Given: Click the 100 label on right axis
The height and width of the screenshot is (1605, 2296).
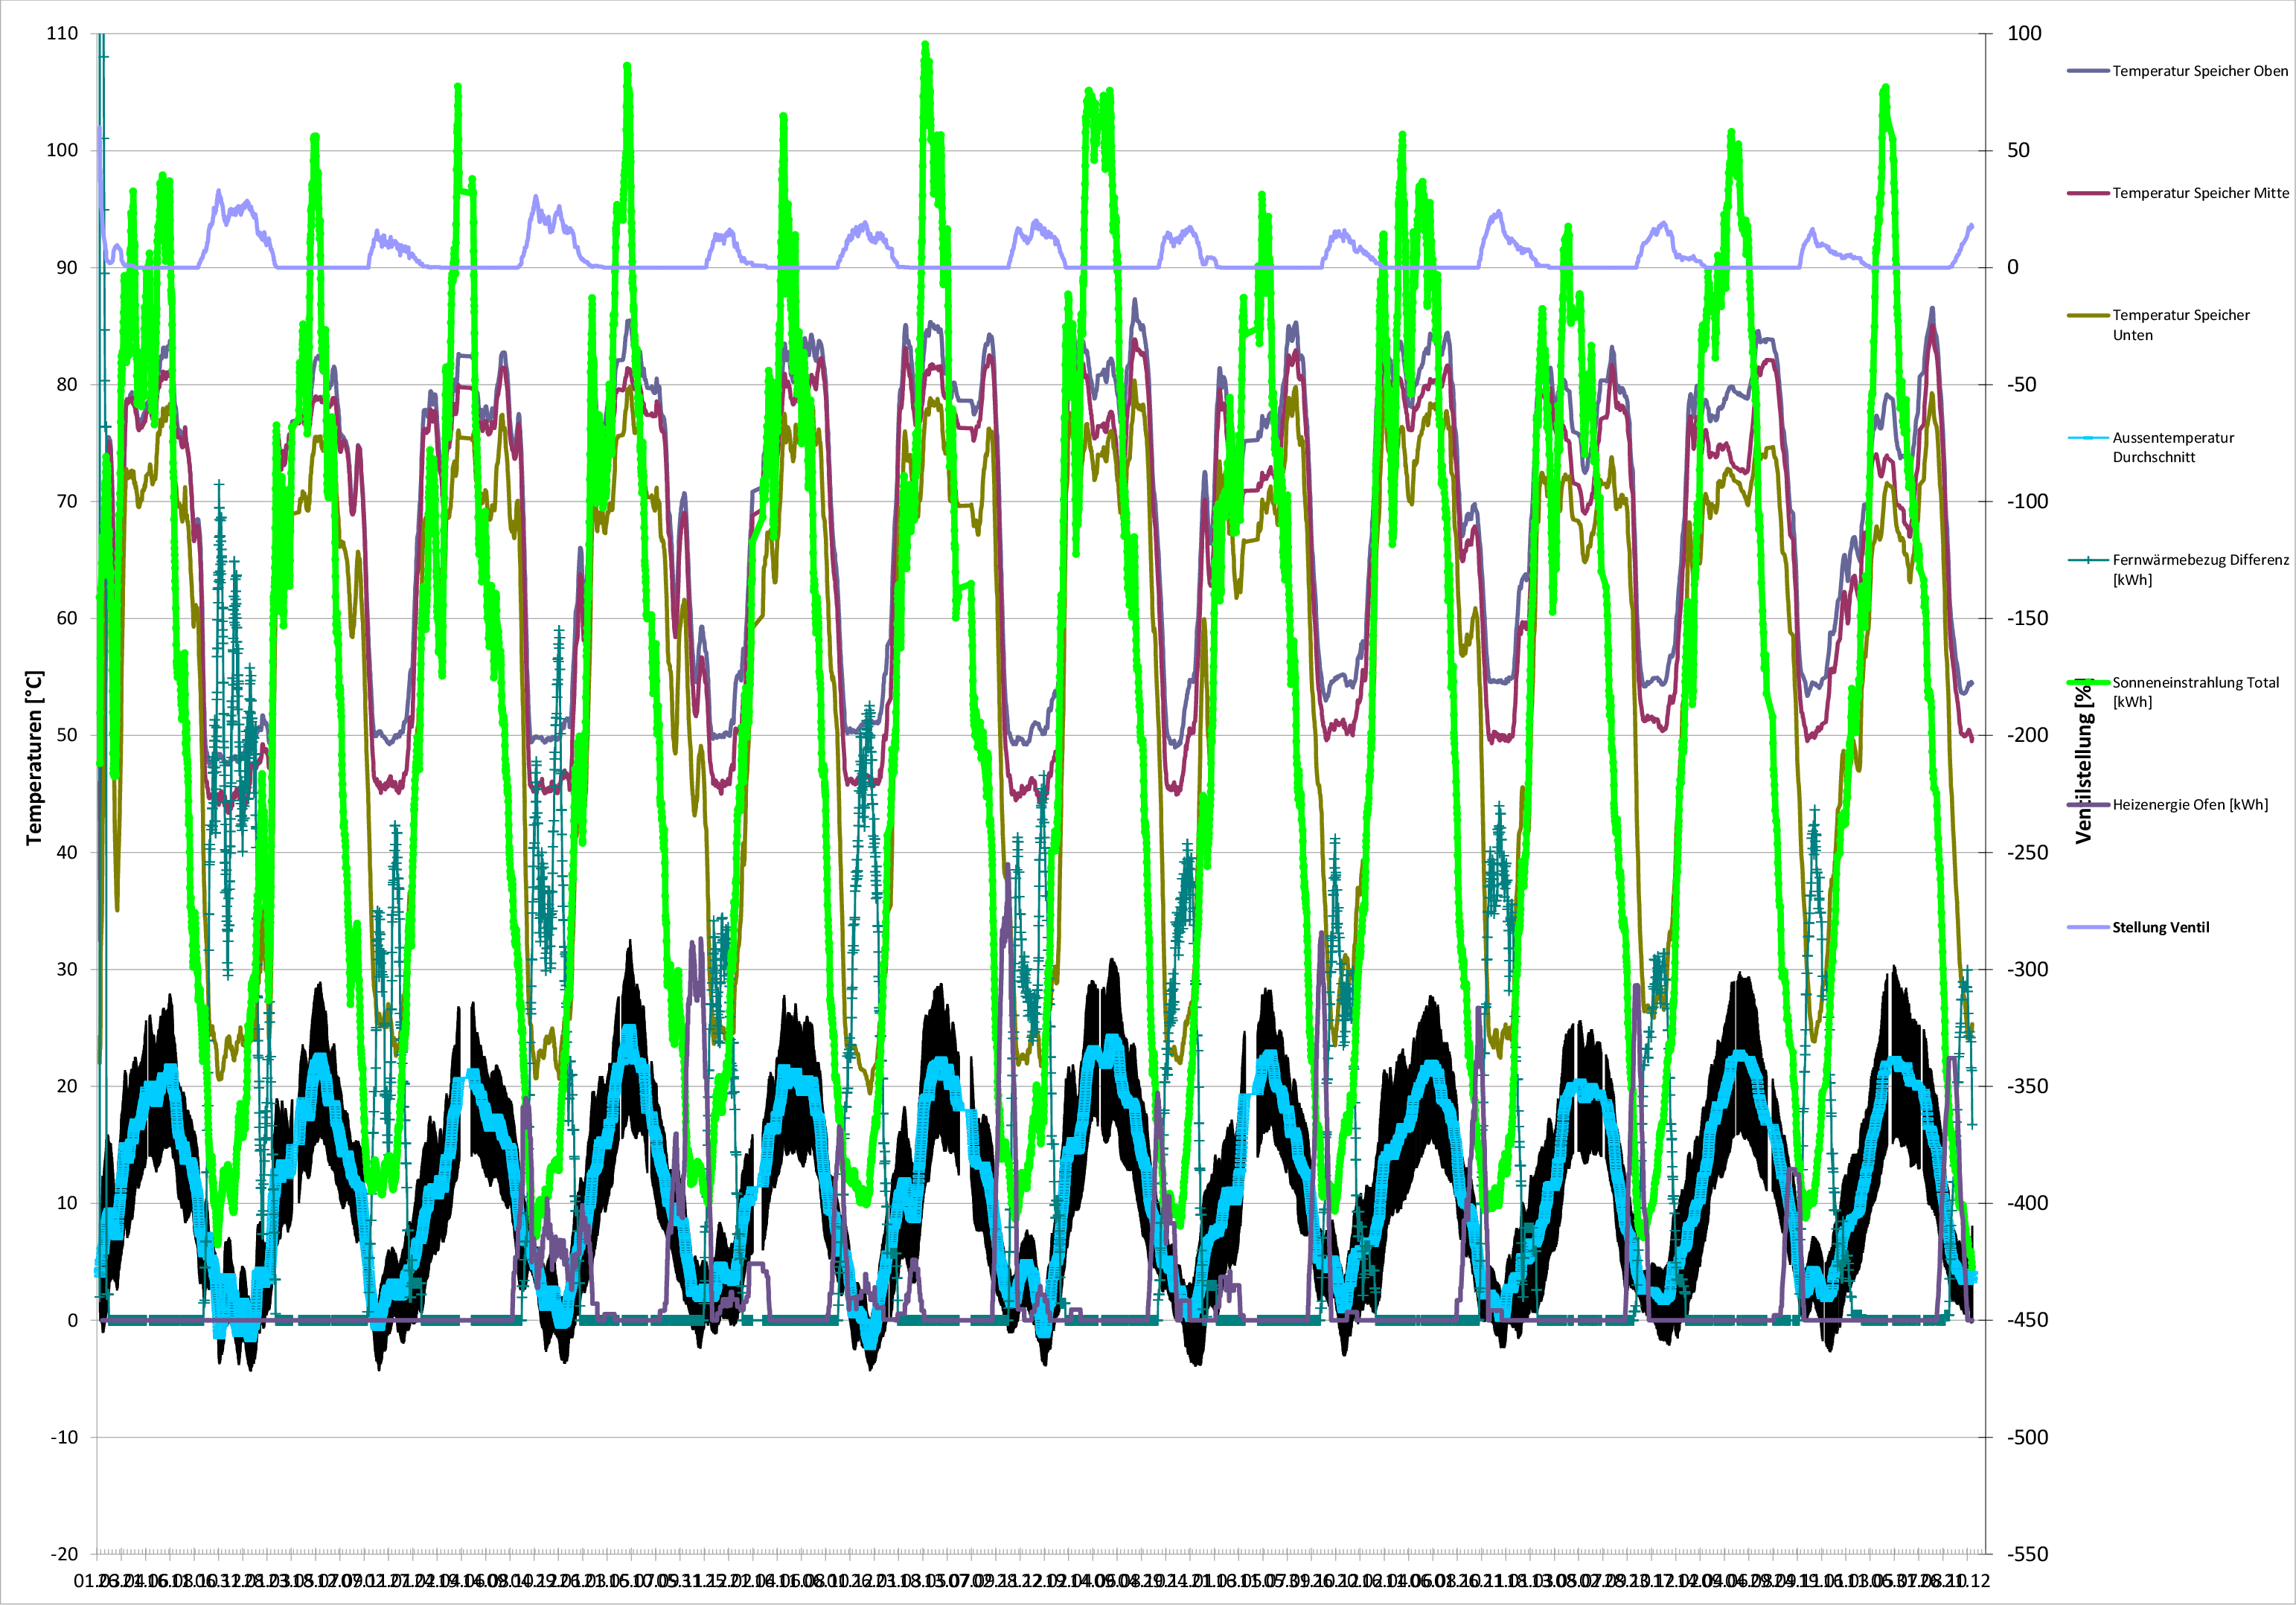Looking at the screenshot, I should (2024, 33).
